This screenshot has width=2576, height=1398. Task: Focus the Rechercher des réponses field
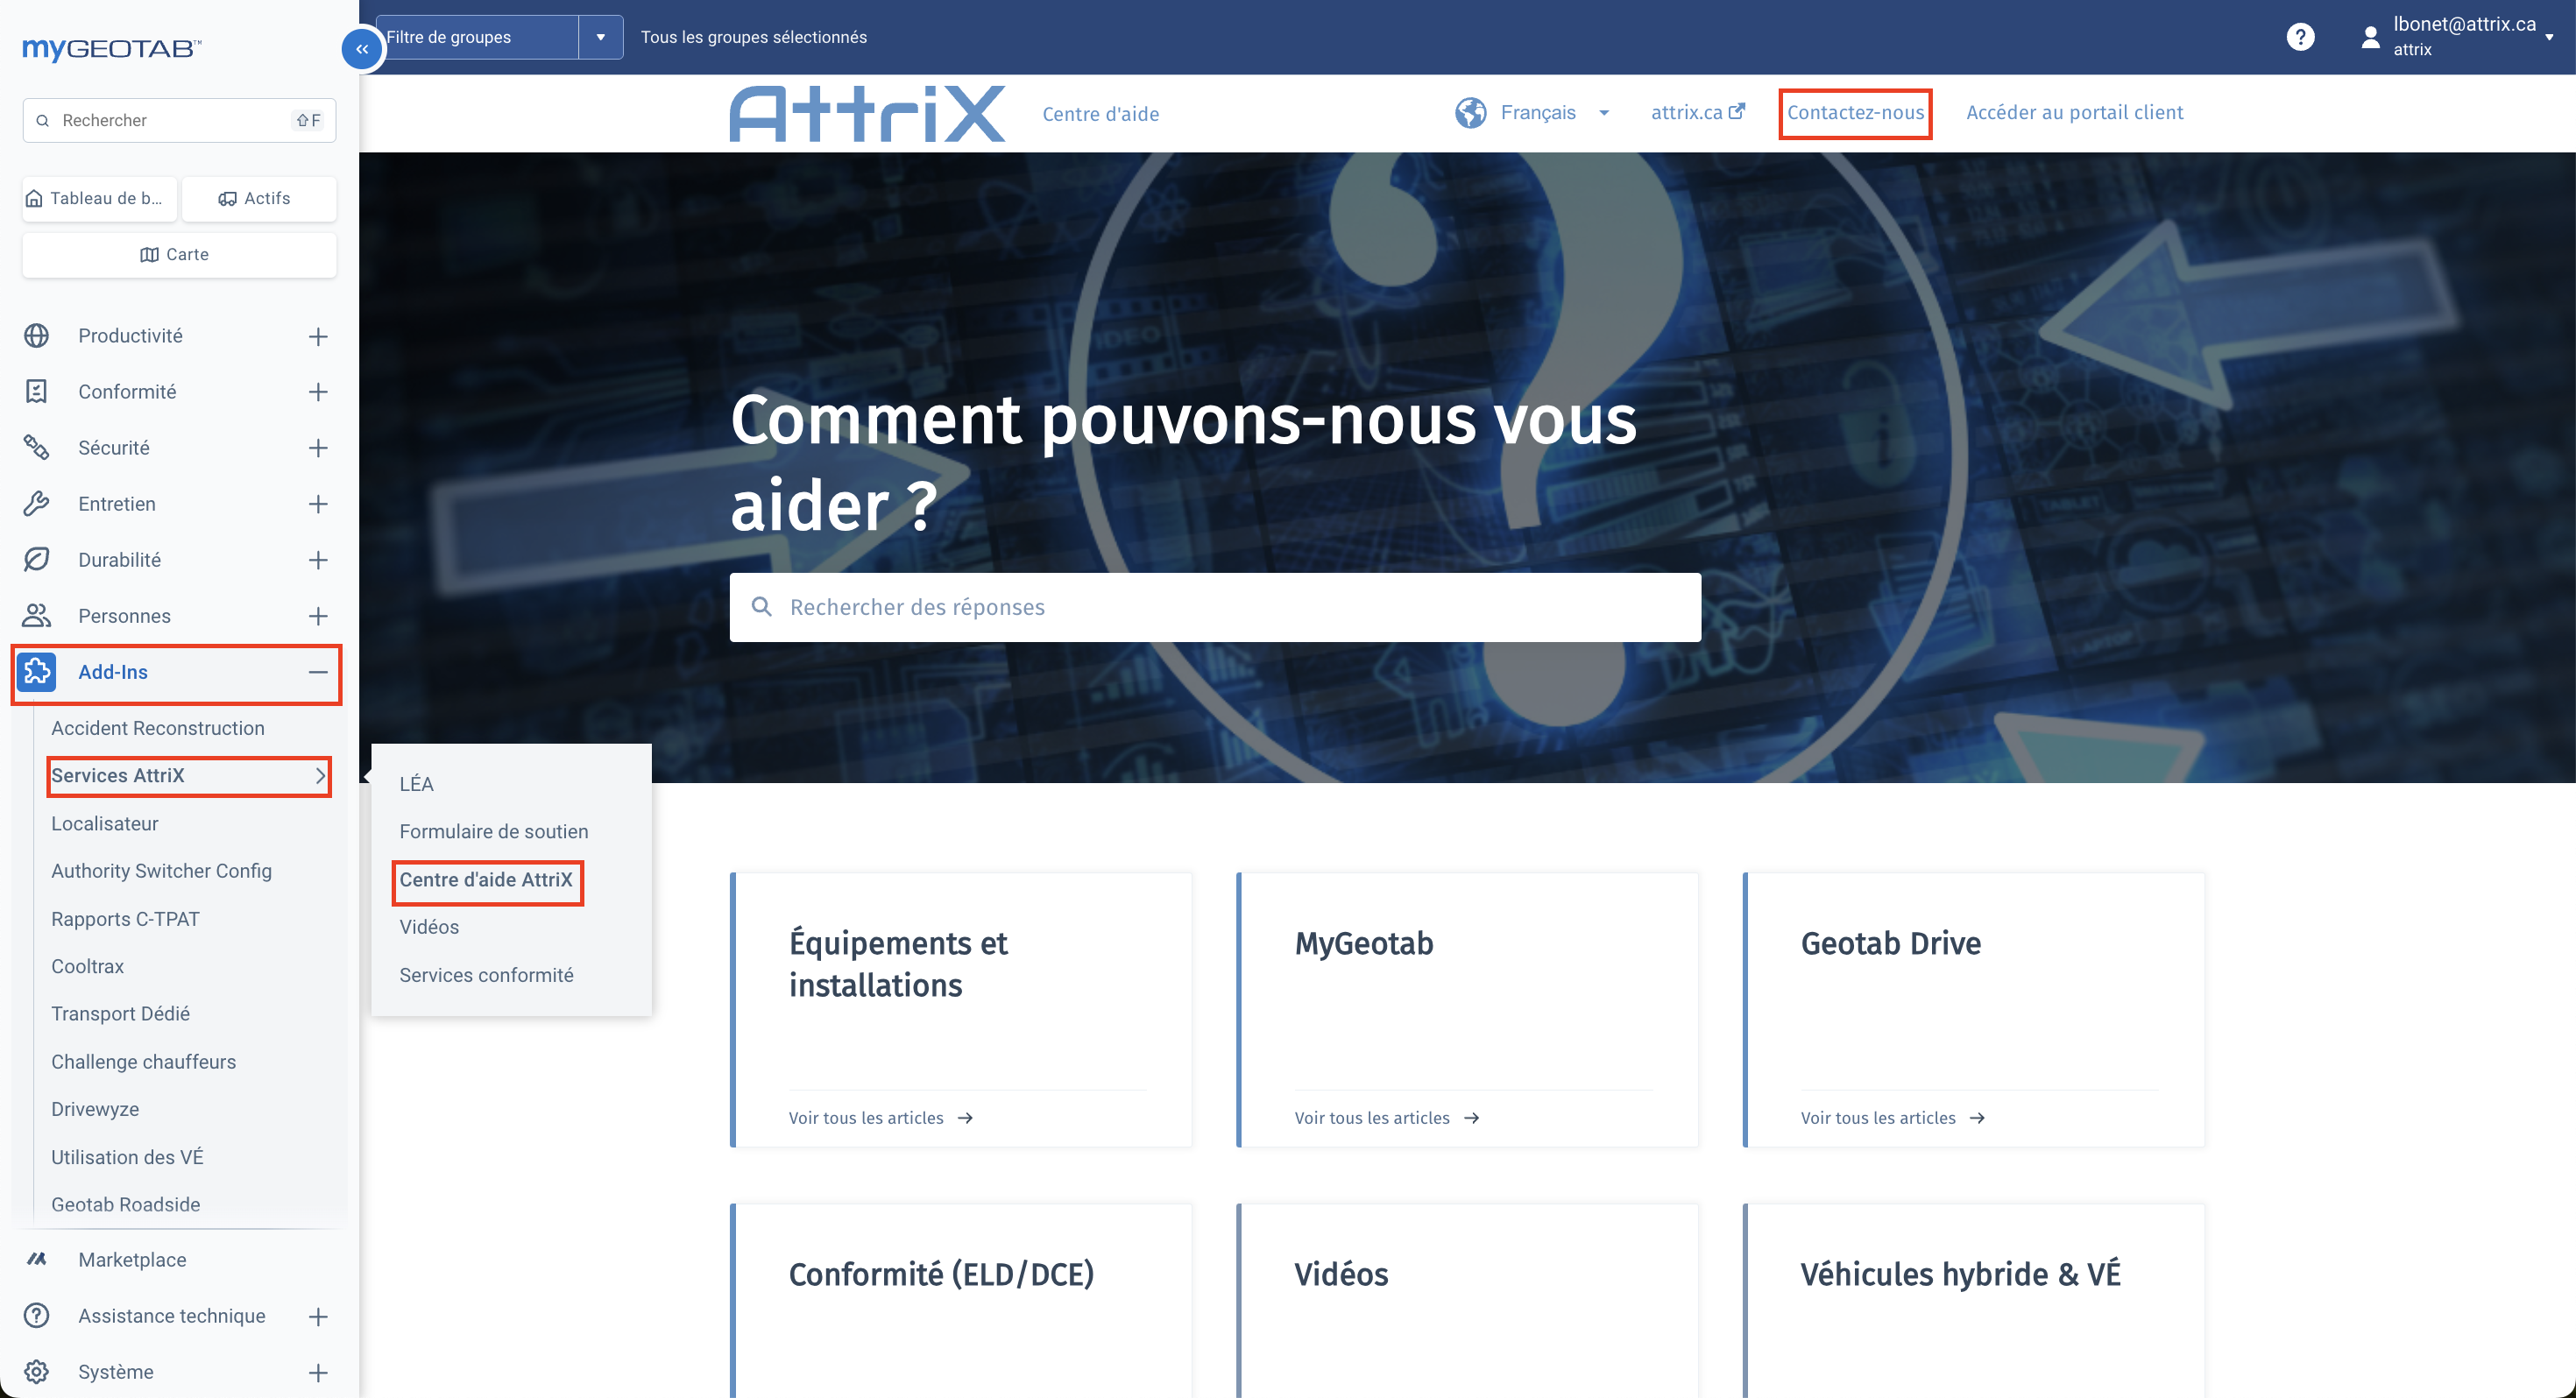tap(1215, 607)
